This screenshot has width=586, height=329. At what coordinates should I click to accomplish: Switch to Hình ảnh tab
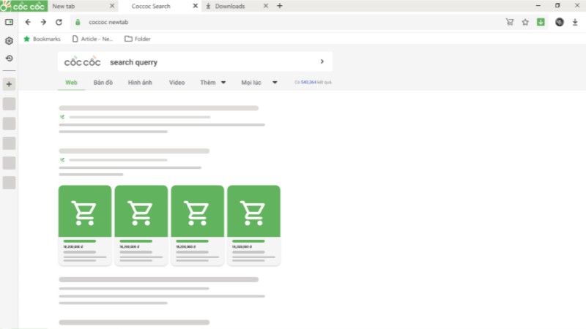tap(140, 83)
